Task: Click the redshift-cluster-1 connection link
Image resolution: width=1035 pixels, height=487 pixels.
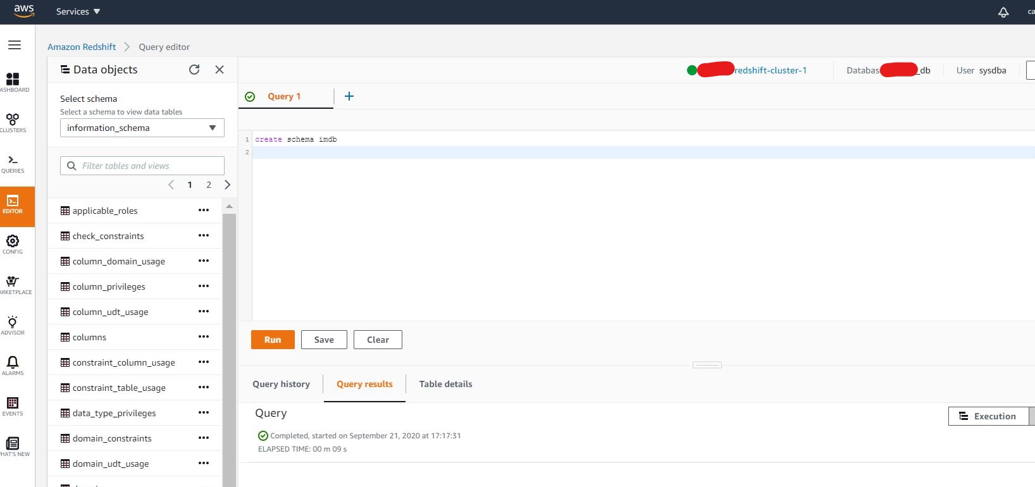Action: pos(771,70)
